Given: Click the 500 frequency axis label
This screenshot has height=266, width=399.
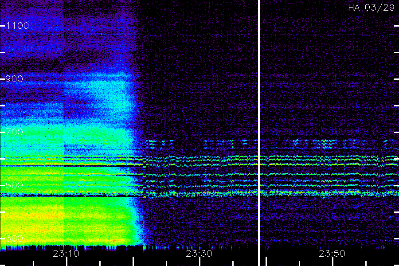Looking at the screenshot, I should click(x=14, y=185).
